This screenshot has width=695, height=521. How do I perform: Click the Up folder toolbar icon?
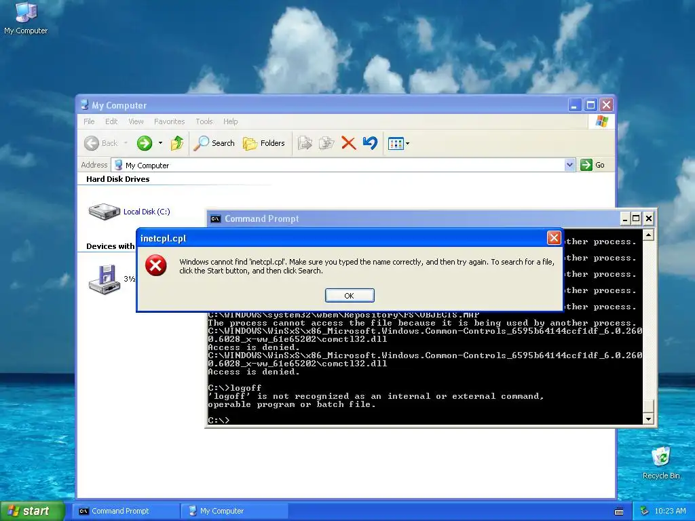tap(177, 143)
